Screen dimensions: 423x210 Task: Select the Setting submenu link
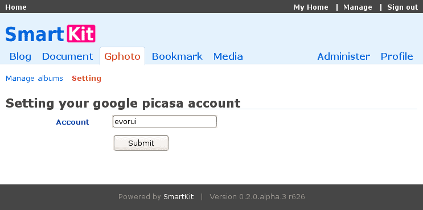87,79
